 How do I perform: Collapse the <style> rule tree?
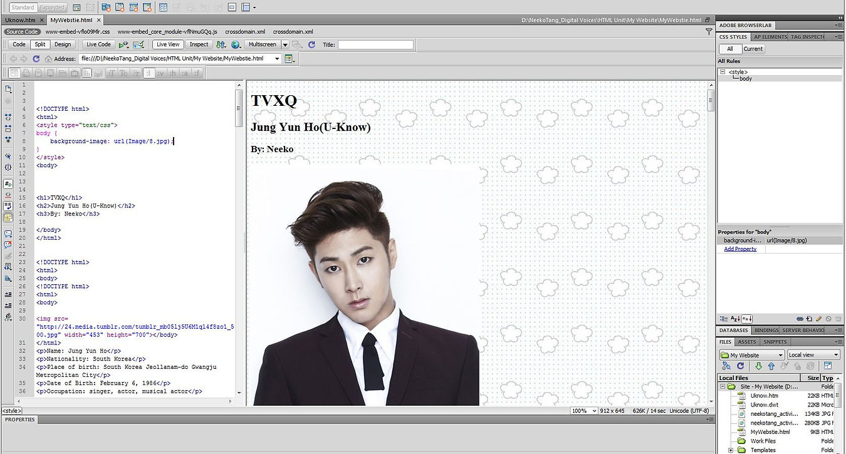point(723,72)
